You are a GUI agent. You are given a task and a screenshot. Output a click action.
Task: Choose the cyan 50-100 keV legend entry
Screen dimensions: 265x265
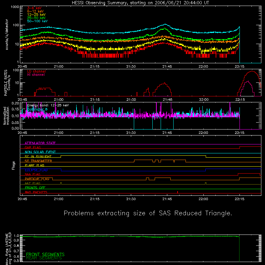37,21
